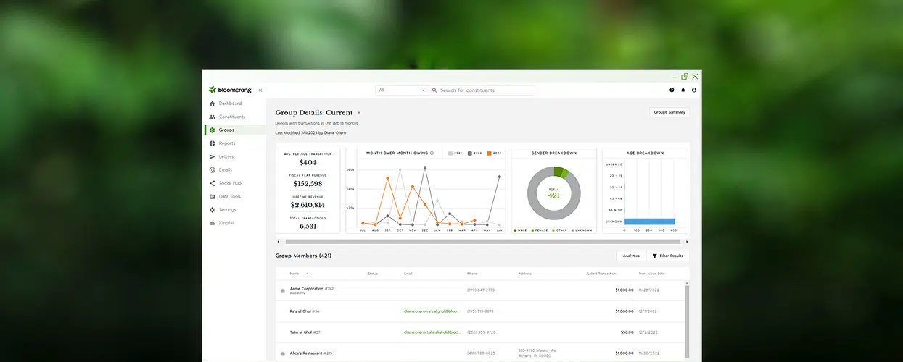Select Emails in the sidebar menu

226,170
